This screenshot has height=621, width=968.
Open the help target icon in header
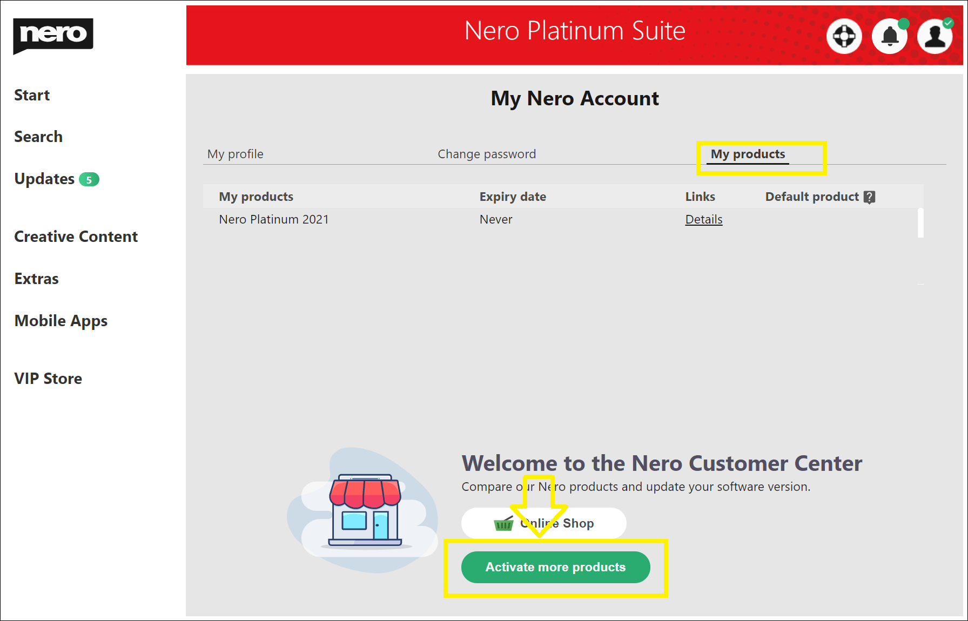point(844,35)
